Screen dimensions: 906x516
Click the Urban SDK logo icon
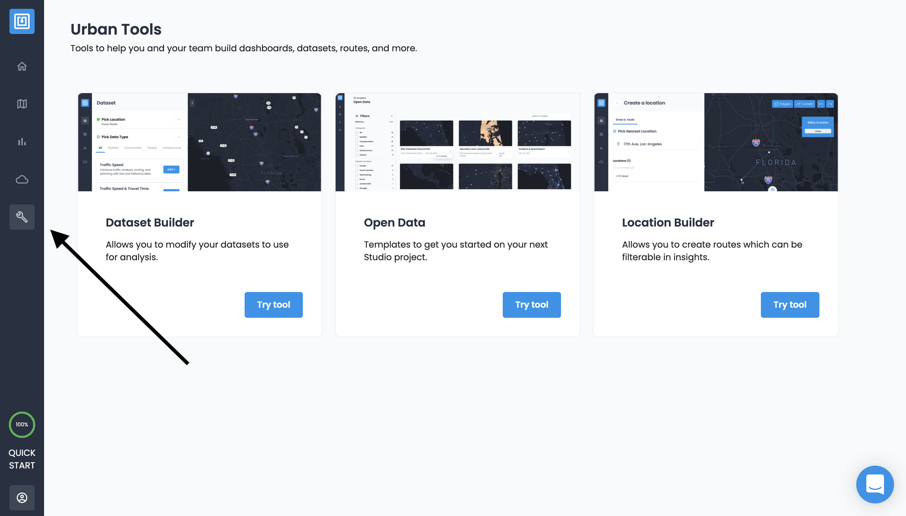click(22, 21)
